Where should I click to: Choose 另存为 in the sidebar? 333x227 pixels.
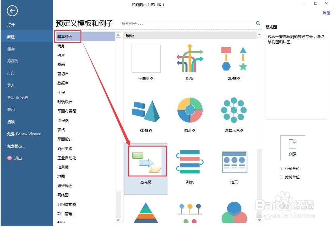[x=13, y=61]
